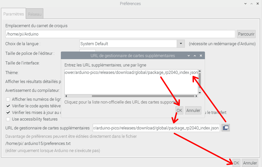Click the 'Emplacement du carnet de croquis' label
This screenshot has width=262, height=167.
coord(36,26)
